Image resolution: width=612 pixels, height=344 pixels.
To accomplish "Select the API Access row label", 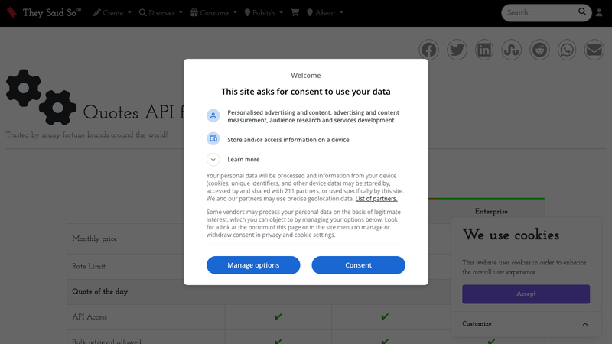I will coord(90,317).
